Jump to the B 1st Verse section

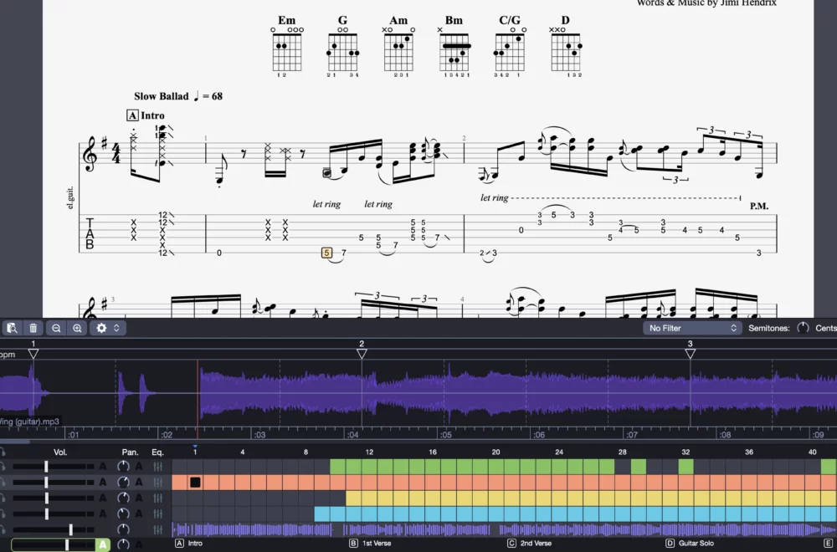coord(370,543)
